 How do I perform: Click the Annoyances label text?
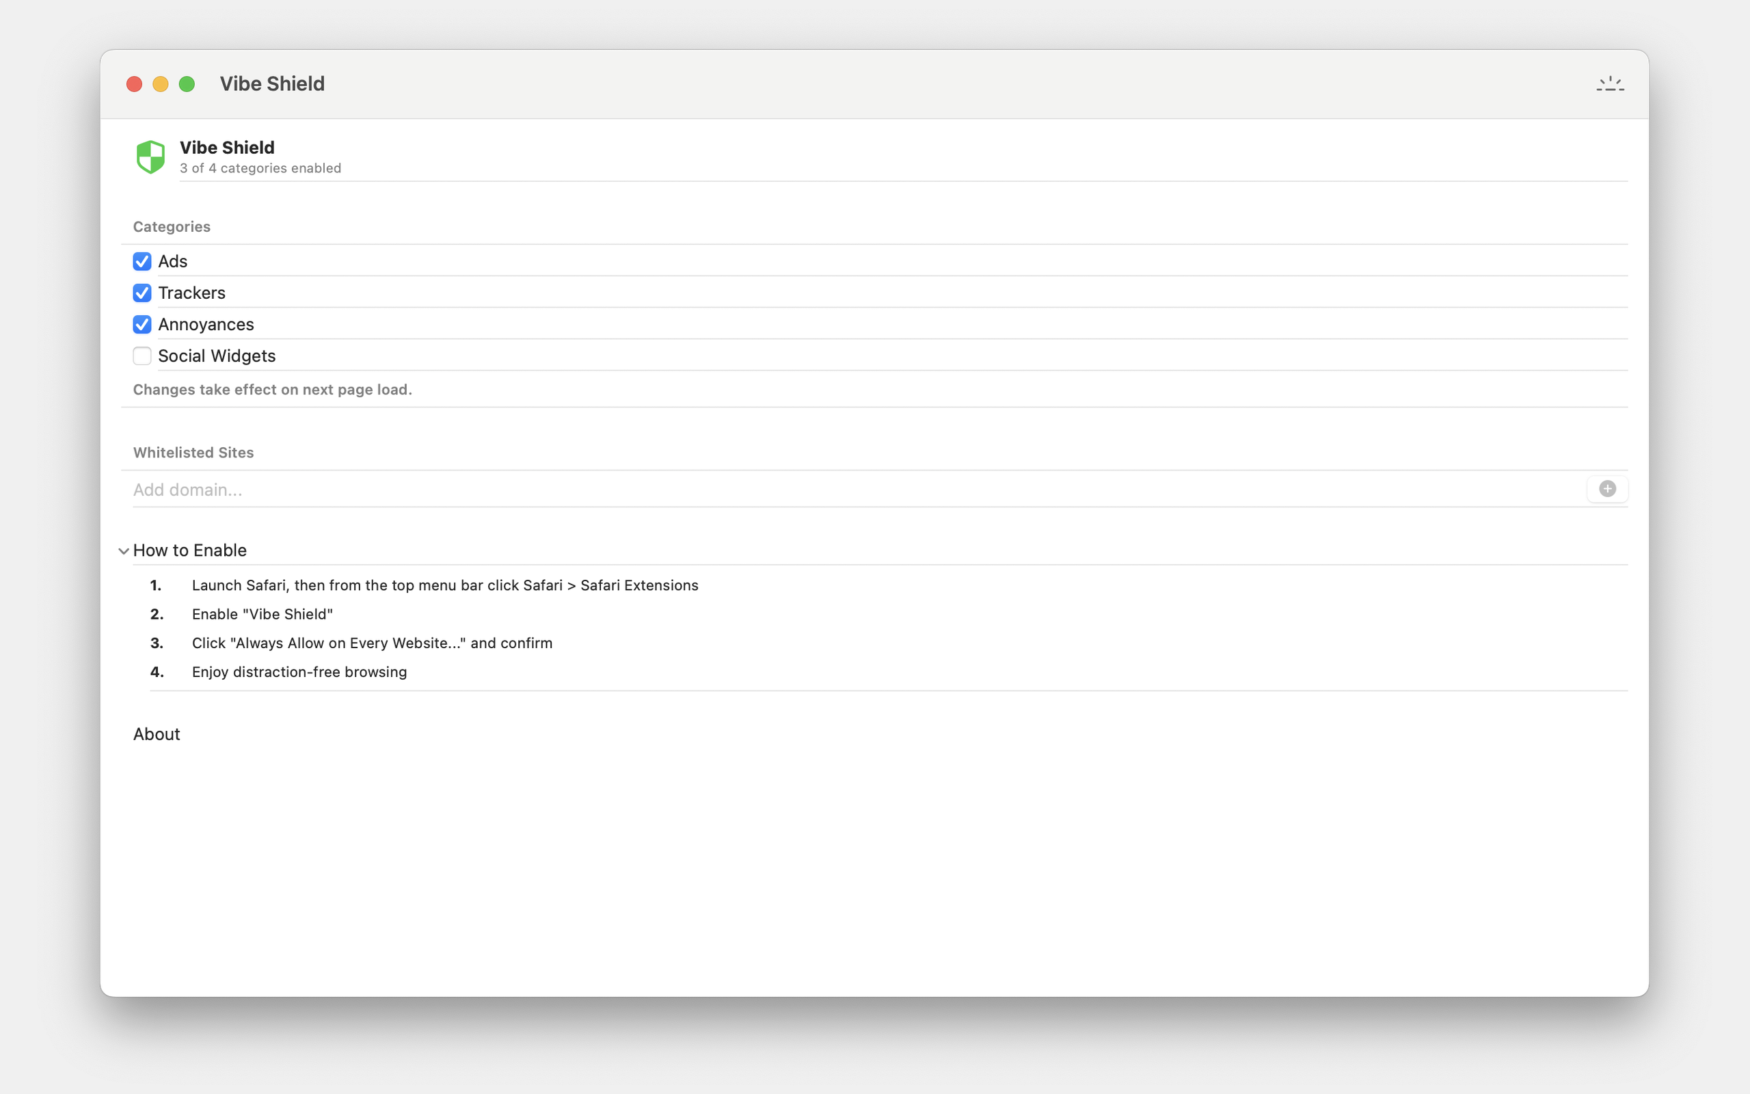tap(206, 324)
